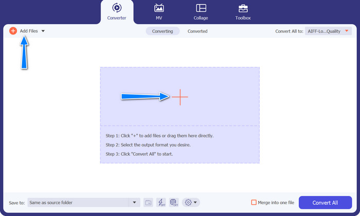The width and height of the screenshot is (360, 216).
Task: Open the gear settings menu
Action: (x=191, y=203)
